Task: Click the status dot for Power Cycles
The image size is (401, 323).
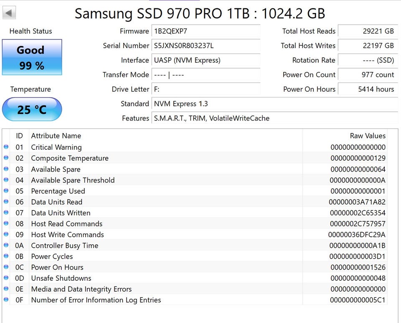Action: point(6,256)
